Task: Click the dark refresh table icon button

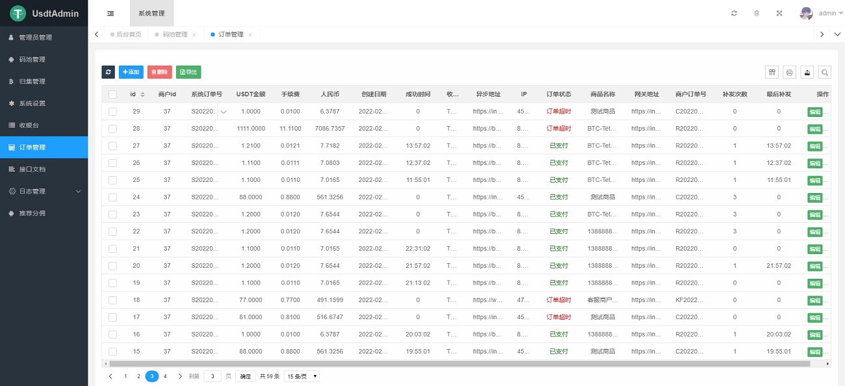Action: coord(108,72)
